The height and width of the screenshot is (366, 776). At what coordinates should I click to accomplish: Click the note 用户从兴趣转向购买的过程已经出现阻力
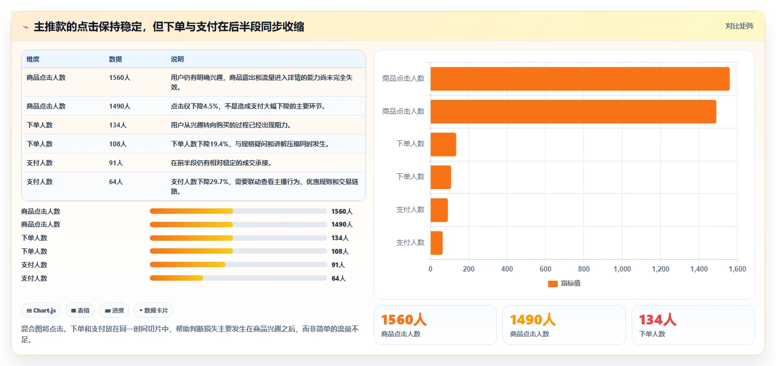point(231,125)
